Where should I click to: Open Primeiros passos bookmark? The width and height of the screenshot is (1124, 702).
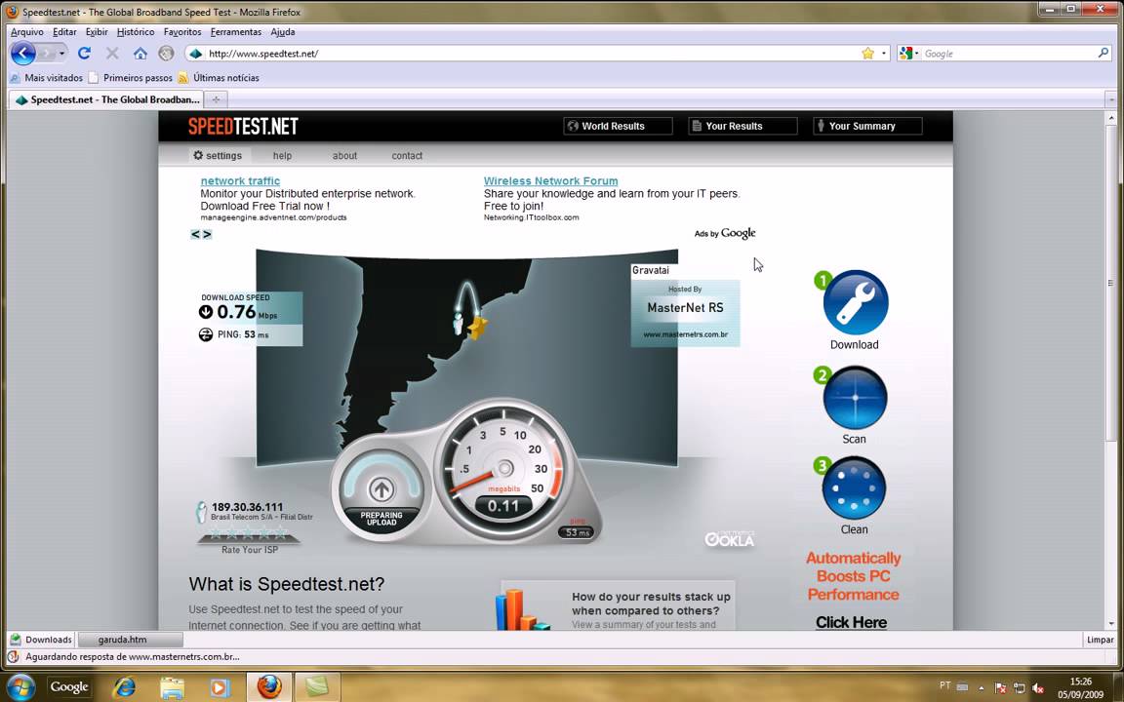131,77
